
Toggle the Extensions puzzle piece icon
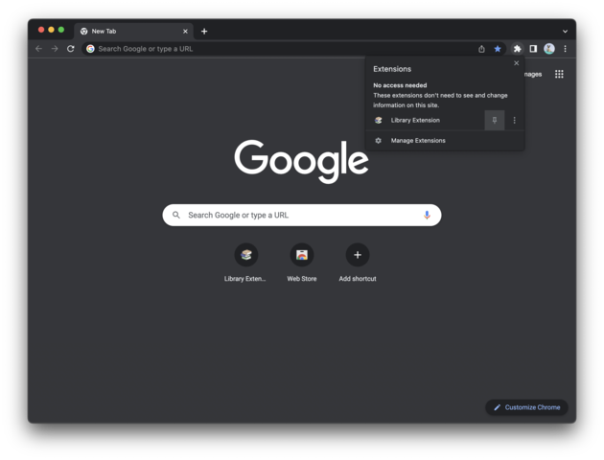tap(518, 49)
